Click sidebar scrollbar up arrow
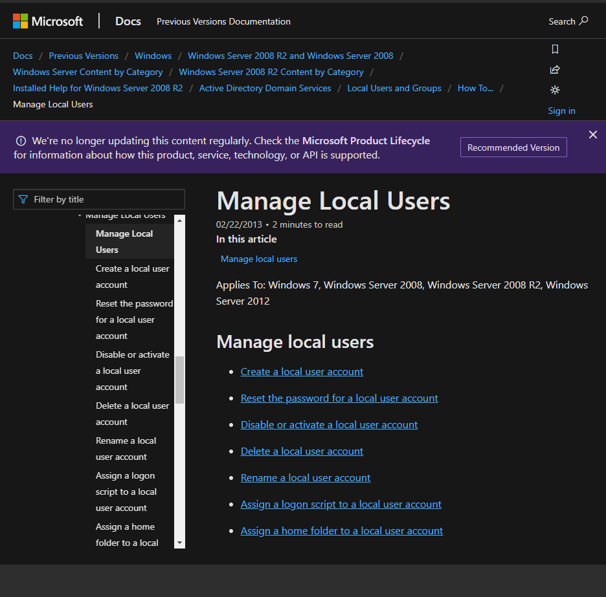This screenshot has width=606, height=597. click(x=179, y=221)
